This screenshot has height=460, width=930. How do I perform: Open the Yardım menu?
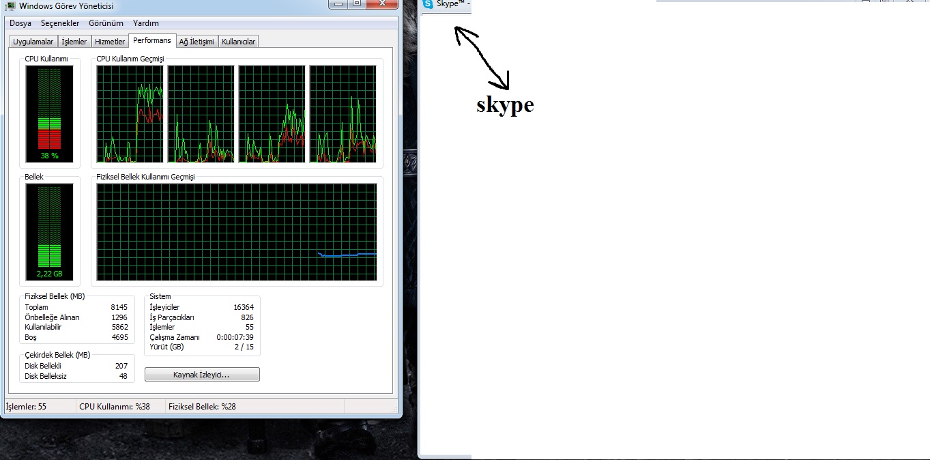tap(146, 23)
